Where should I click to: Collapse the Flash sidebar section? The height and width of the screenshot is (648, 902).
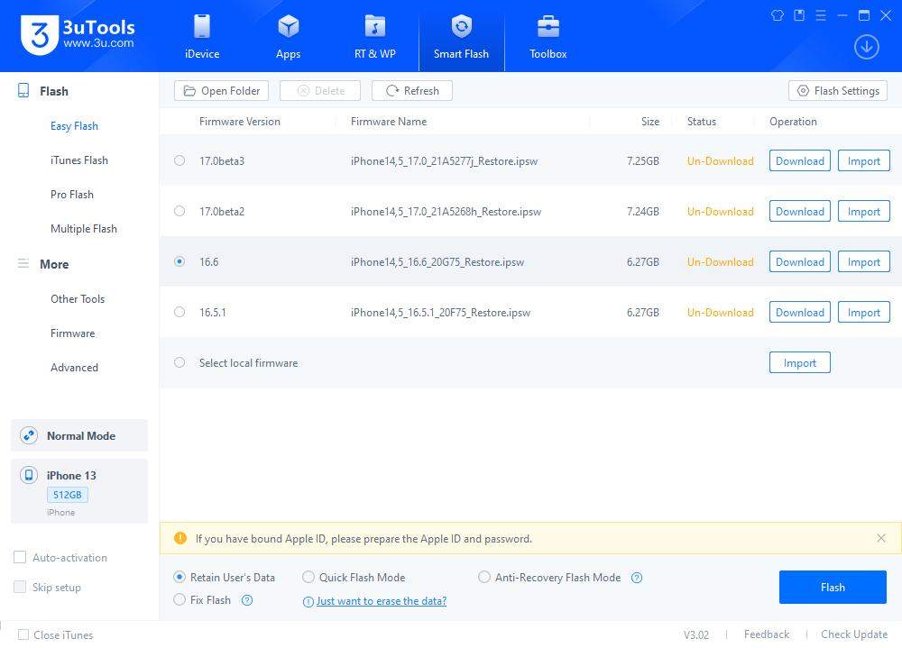(x=53, y=91)
